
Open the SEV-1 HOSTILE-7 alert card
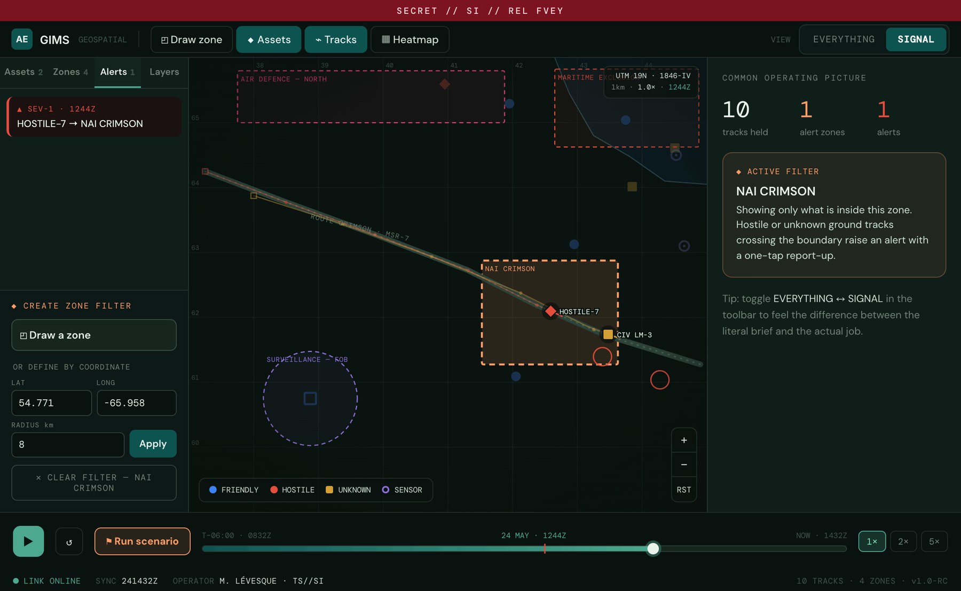(x=94, y=116)
